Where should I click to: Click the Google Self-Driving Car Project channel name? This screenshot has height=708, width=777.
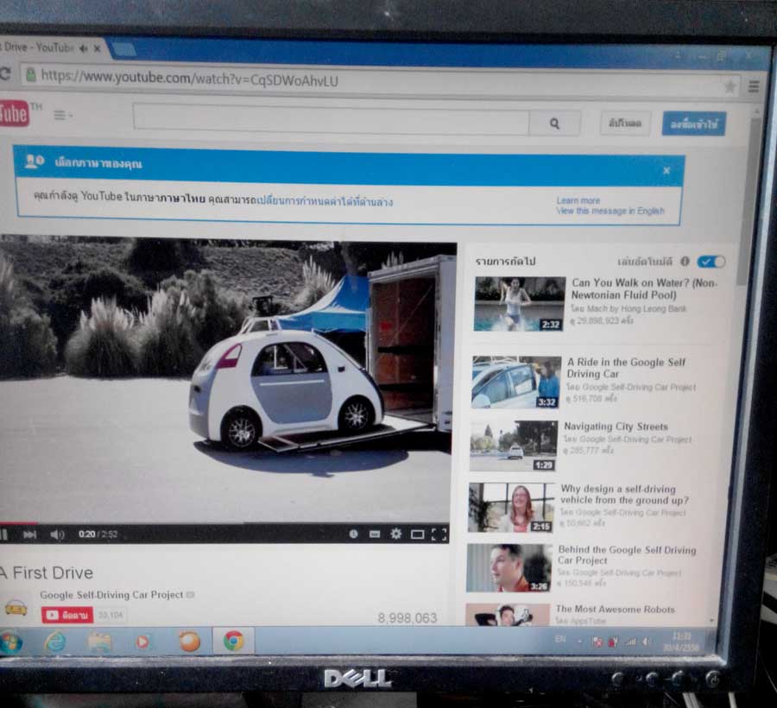[111, 595]
